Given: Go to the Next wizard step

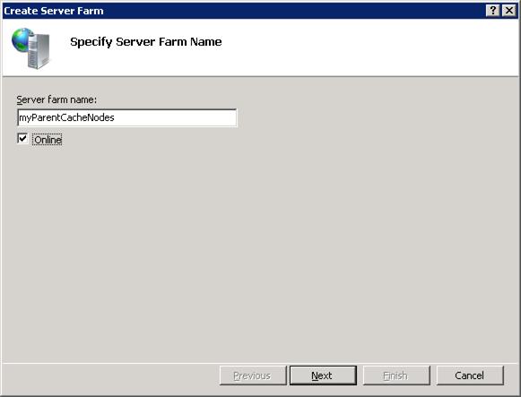Looking at the screenshot, I should [323, 375].
